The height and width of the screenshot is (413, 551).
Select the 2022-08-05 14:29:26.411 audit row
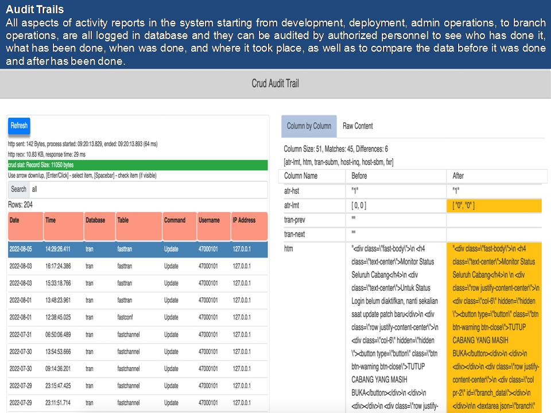(x=138, y=250)
